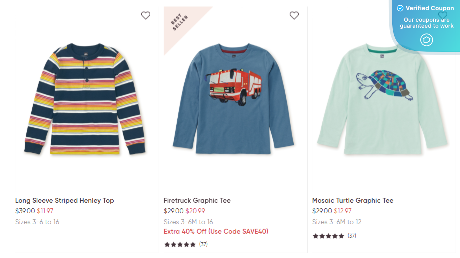
Task: Open the Firetruck Graphic Tee title link
Action: click(197, 200)
